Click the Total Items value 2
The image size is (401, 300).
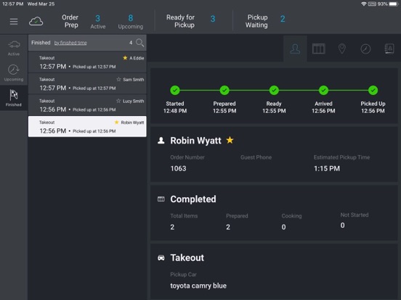172,227
